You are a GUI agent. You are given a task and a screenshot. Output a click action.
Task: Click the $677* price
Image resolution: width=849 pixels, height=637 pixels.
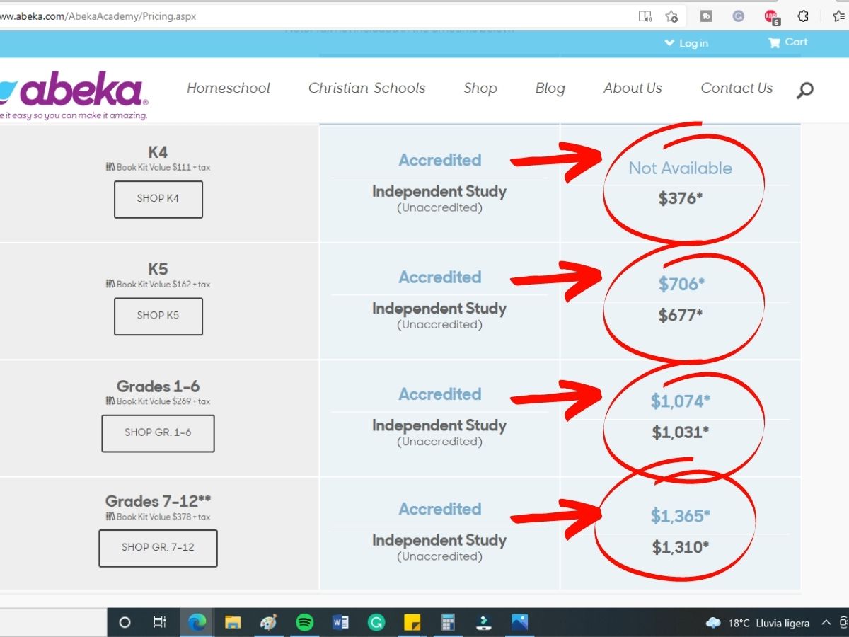tap(681, 316)
